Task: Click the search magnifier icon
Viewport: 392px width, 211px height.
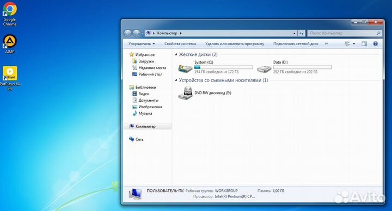Action: point(378,33)
